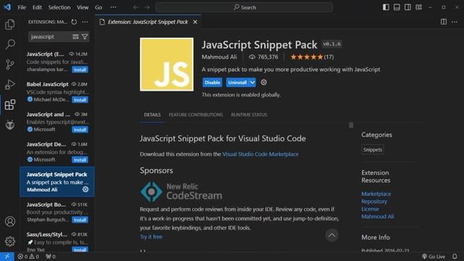Toggle the primary side bar layout icon
464x261 pixels.
coord(386,7)
